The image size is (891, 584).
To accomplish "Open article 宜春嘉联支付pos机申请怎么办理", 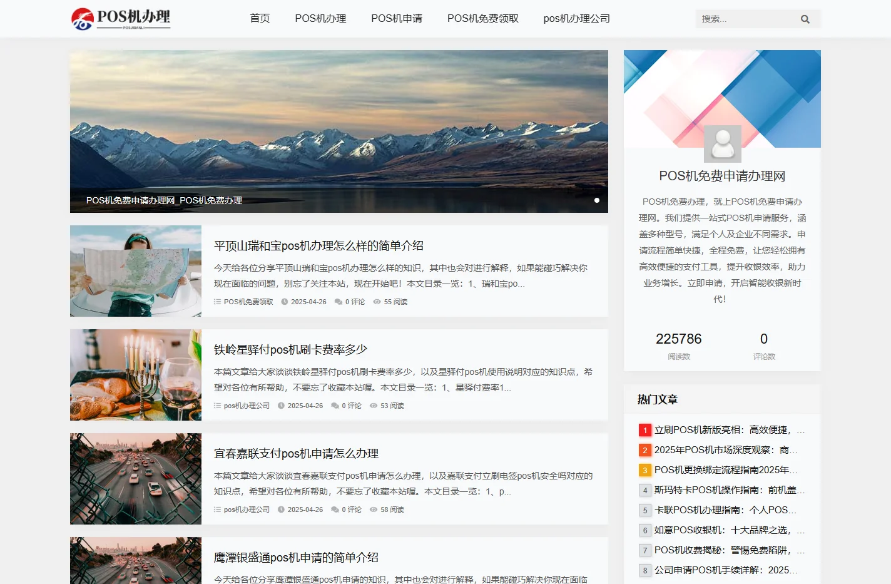I will (x=296, y=454).
